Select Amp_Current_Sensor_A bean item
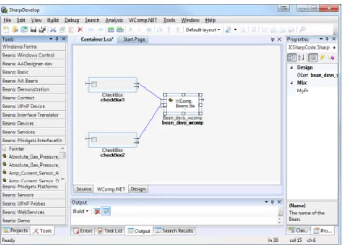The image size is (343, 245). tap(31, 173)
